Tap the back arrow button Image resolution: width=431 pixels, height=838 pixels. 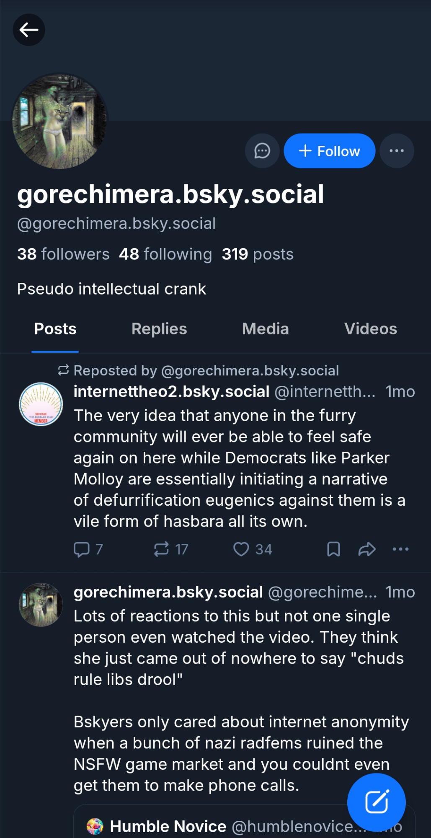tap(29, 30)
